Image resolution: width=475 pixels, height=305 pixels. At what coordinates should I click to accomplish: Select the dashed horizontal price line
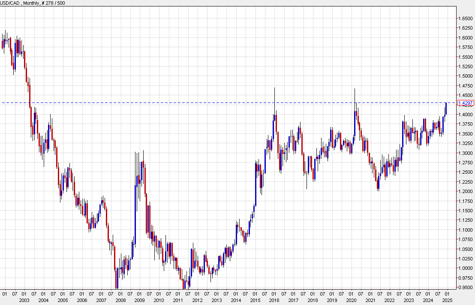(214, 103)
